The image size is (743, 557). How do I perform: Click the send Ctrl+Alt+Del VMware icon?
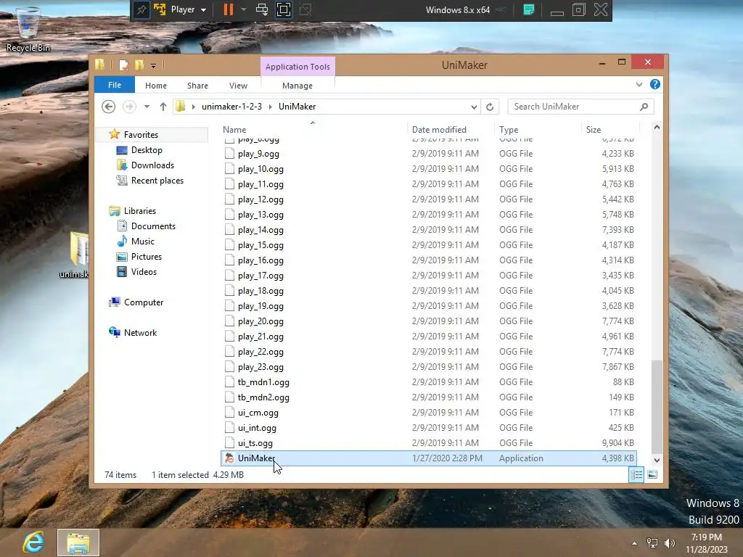tap(261, 9)
